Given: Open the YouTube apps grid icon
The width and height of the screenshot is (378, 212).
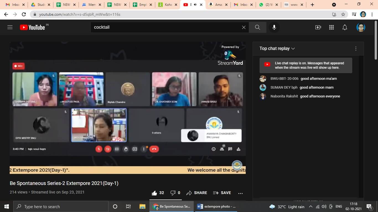Looking at the screenshot, I should tap(332, 27).
